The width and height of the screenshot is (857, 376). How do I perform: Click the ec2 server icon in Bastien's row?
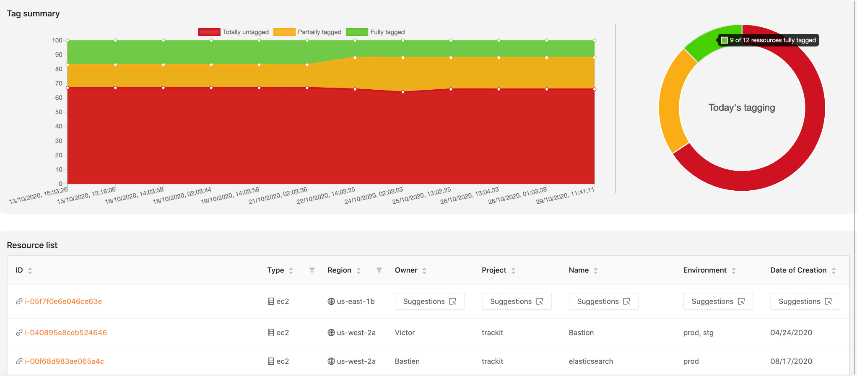(x=271, y=361)
